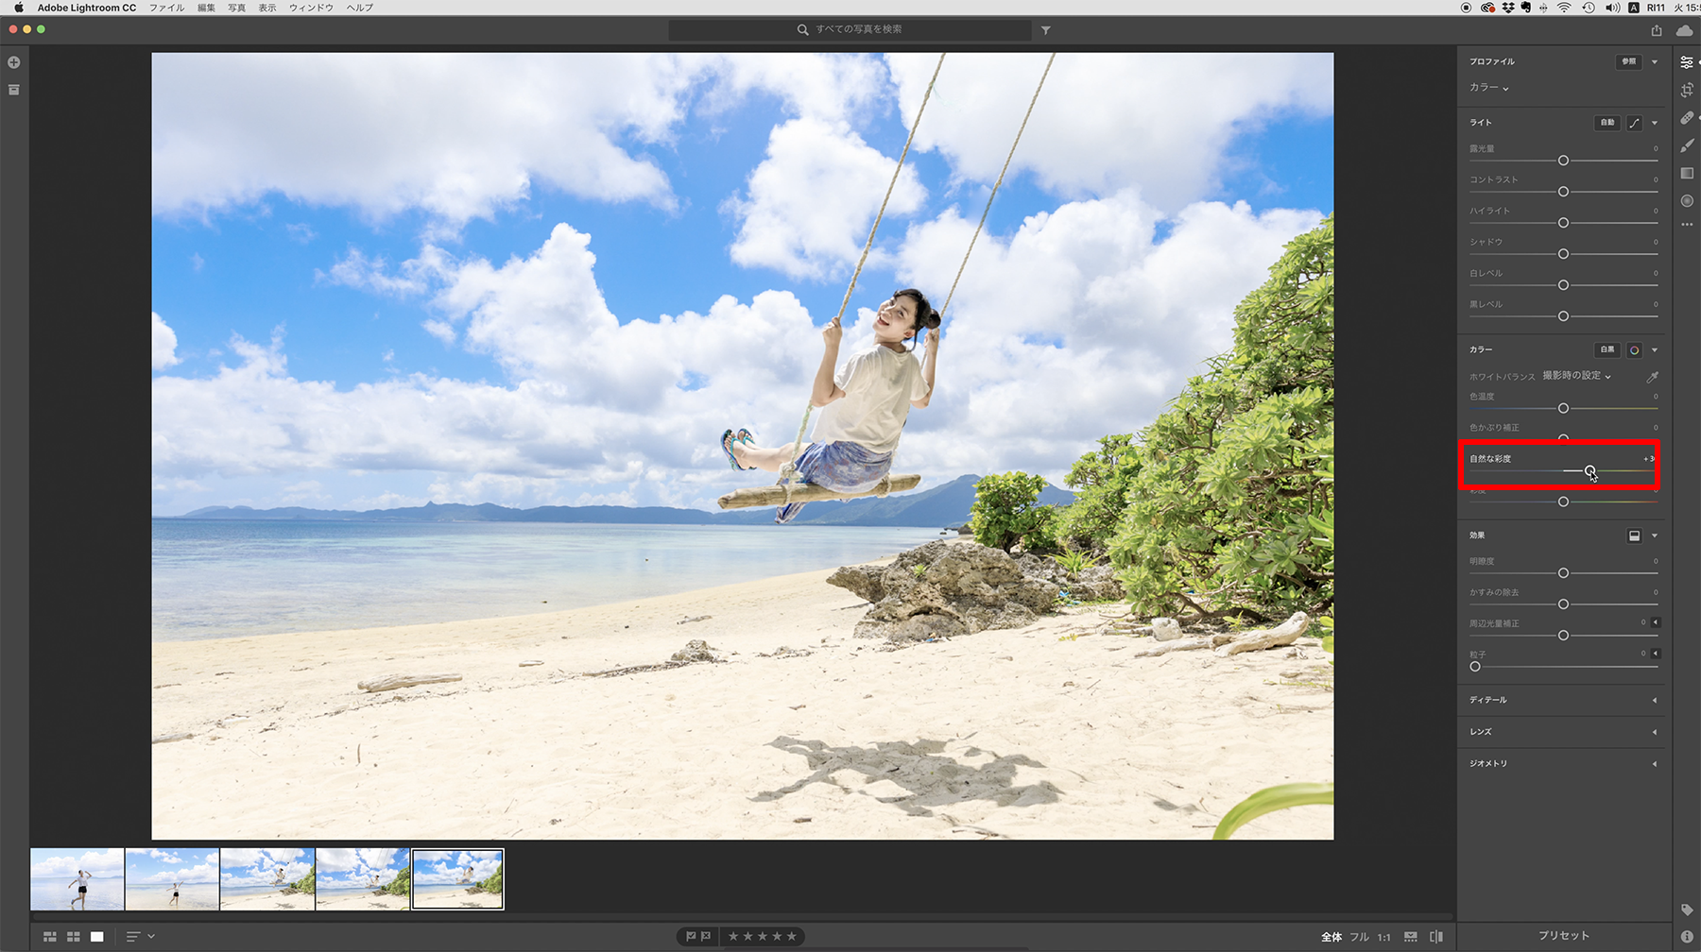Viewport: 1701px width, 952px height.
Task: Select the Brush adjustment tool
Action: (1687, 145)
